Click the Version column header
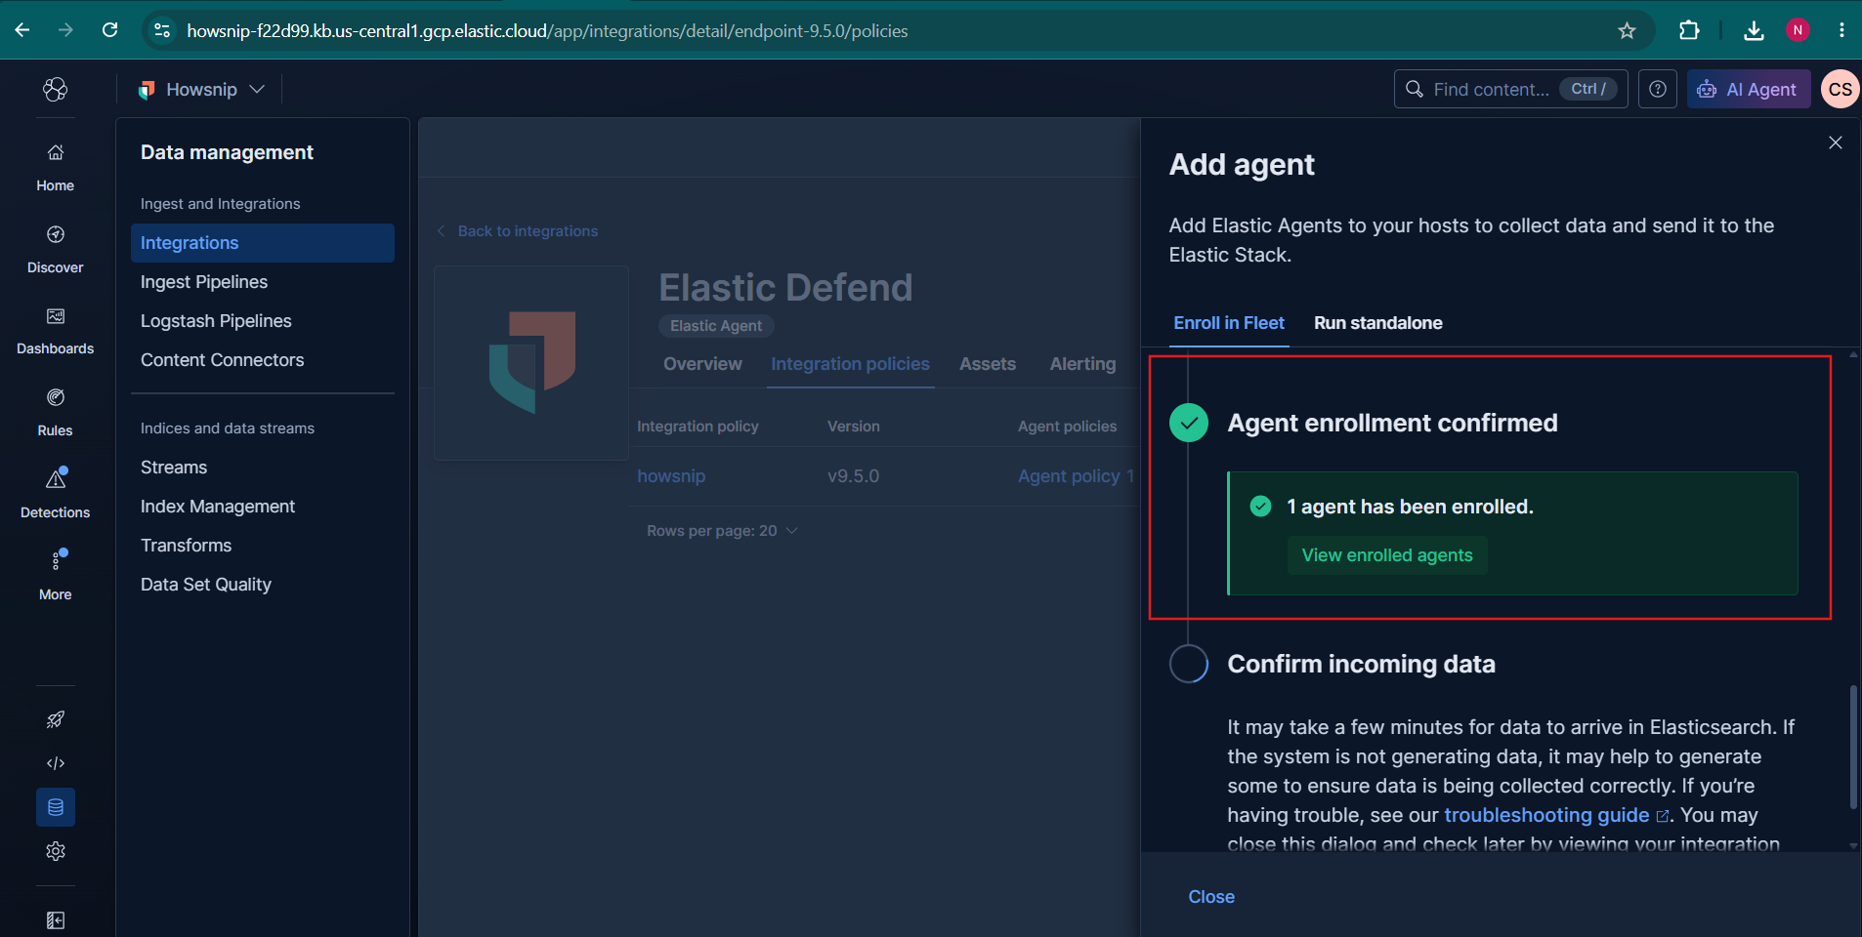This screenshot has width=1862, height=937. [853, 427]
